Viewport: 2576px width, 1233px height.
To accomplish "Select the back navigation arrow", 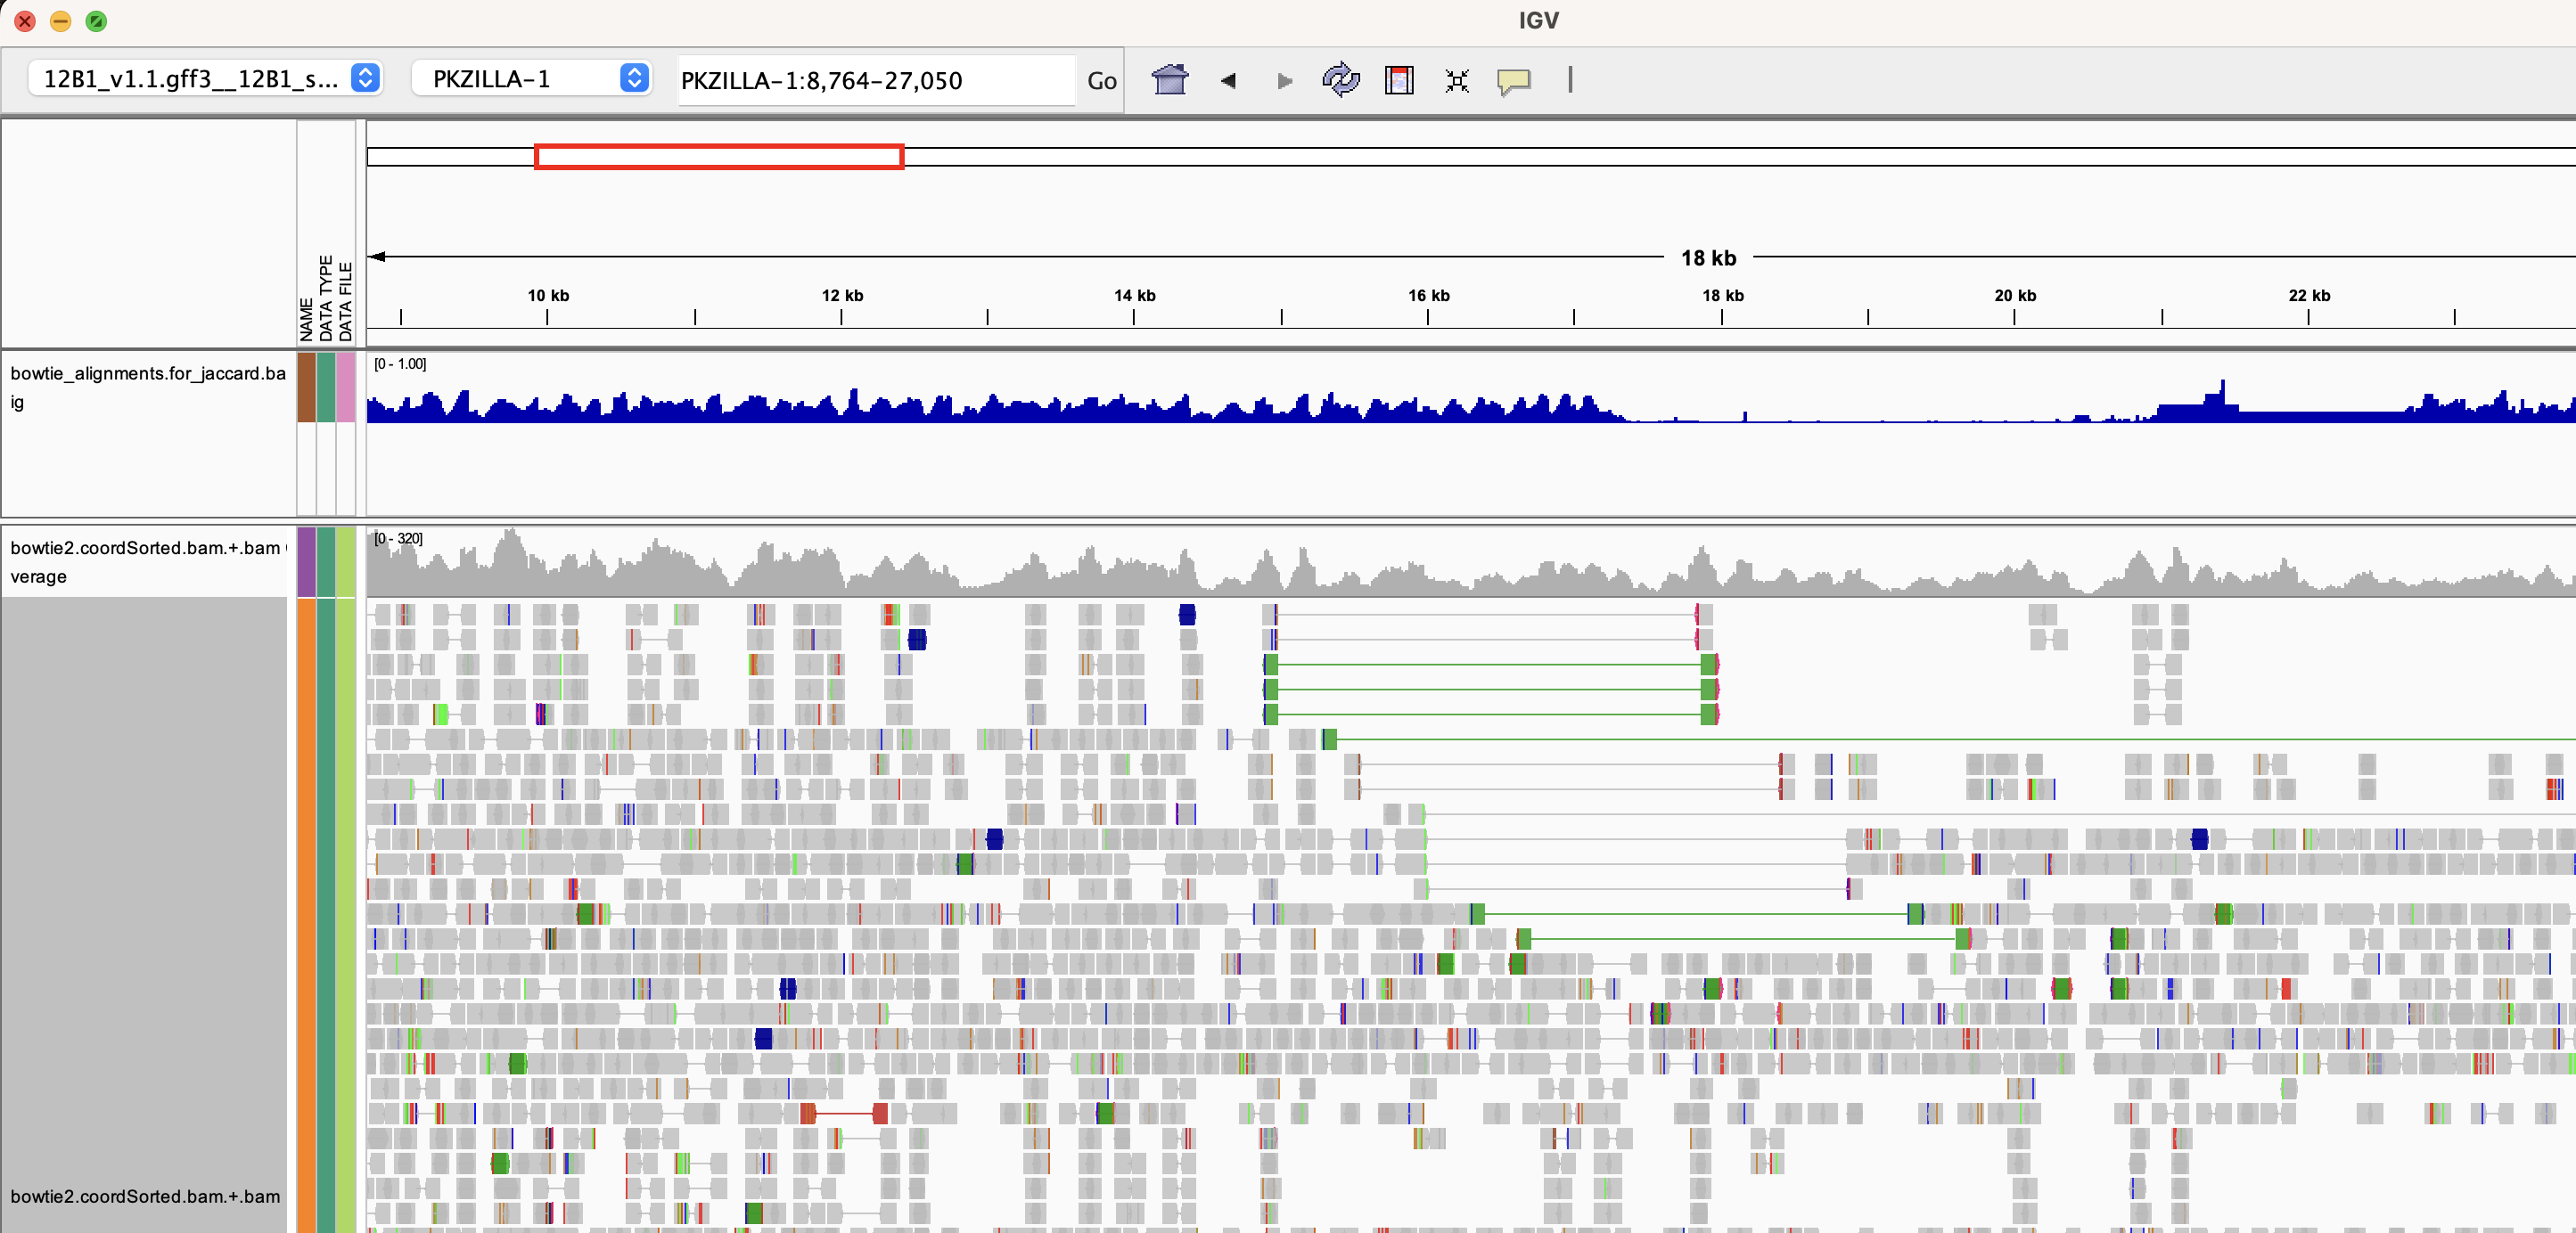I will click(1227, 82).
